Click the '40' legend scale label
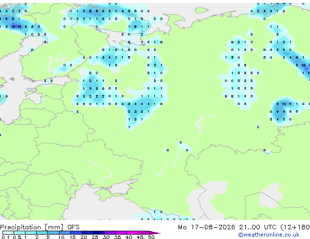This screenshot has height=239, width=310. click(x=129, y=237)
